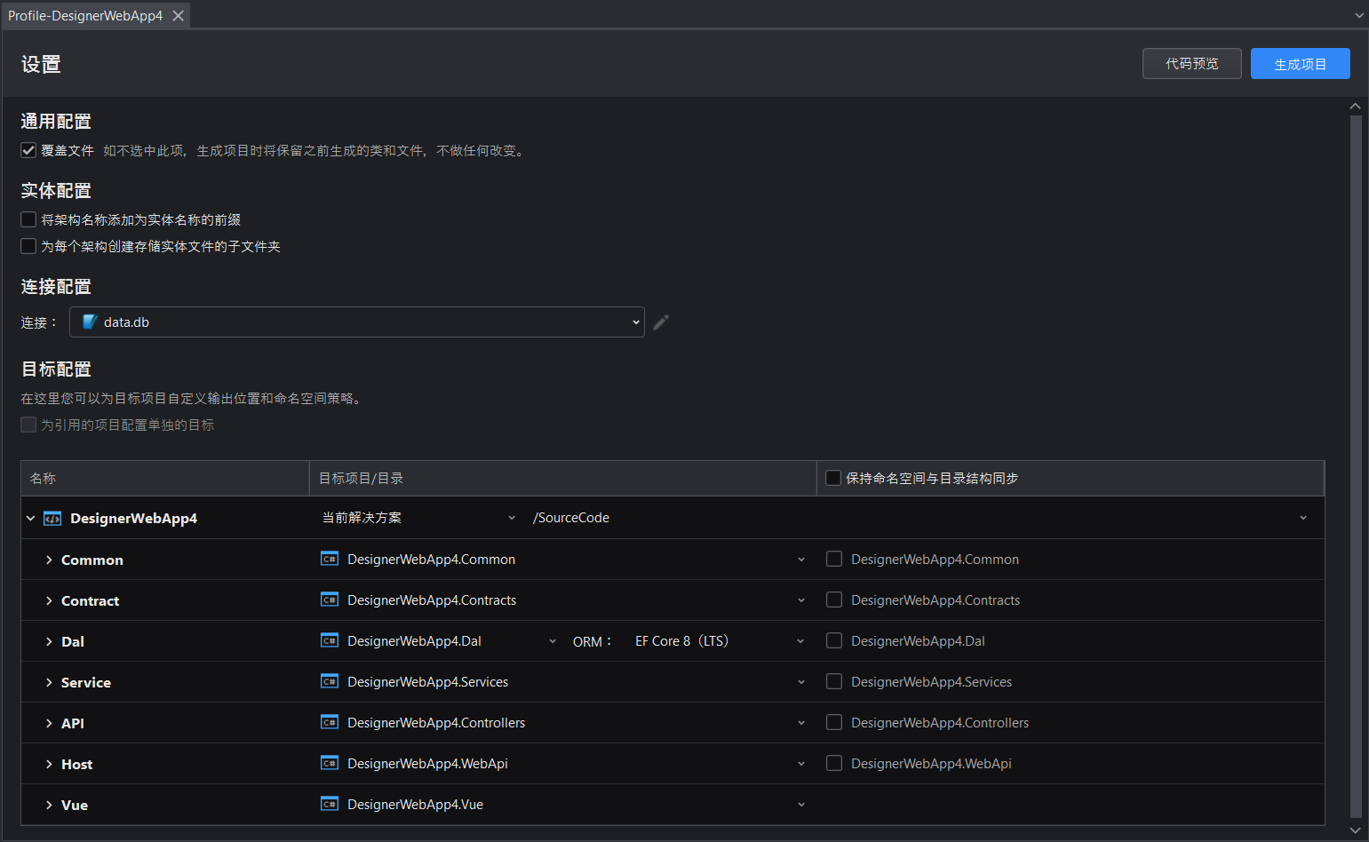The width and height of the screenshot is (1369, 842).
Task: Click the ORM： label
Action: click(x=593, y=641)
